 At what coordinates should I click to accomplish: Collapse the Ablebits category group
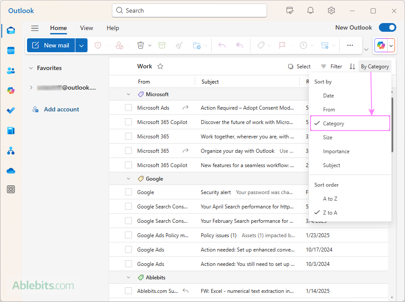pyautogui.click(x=128, y=278)
